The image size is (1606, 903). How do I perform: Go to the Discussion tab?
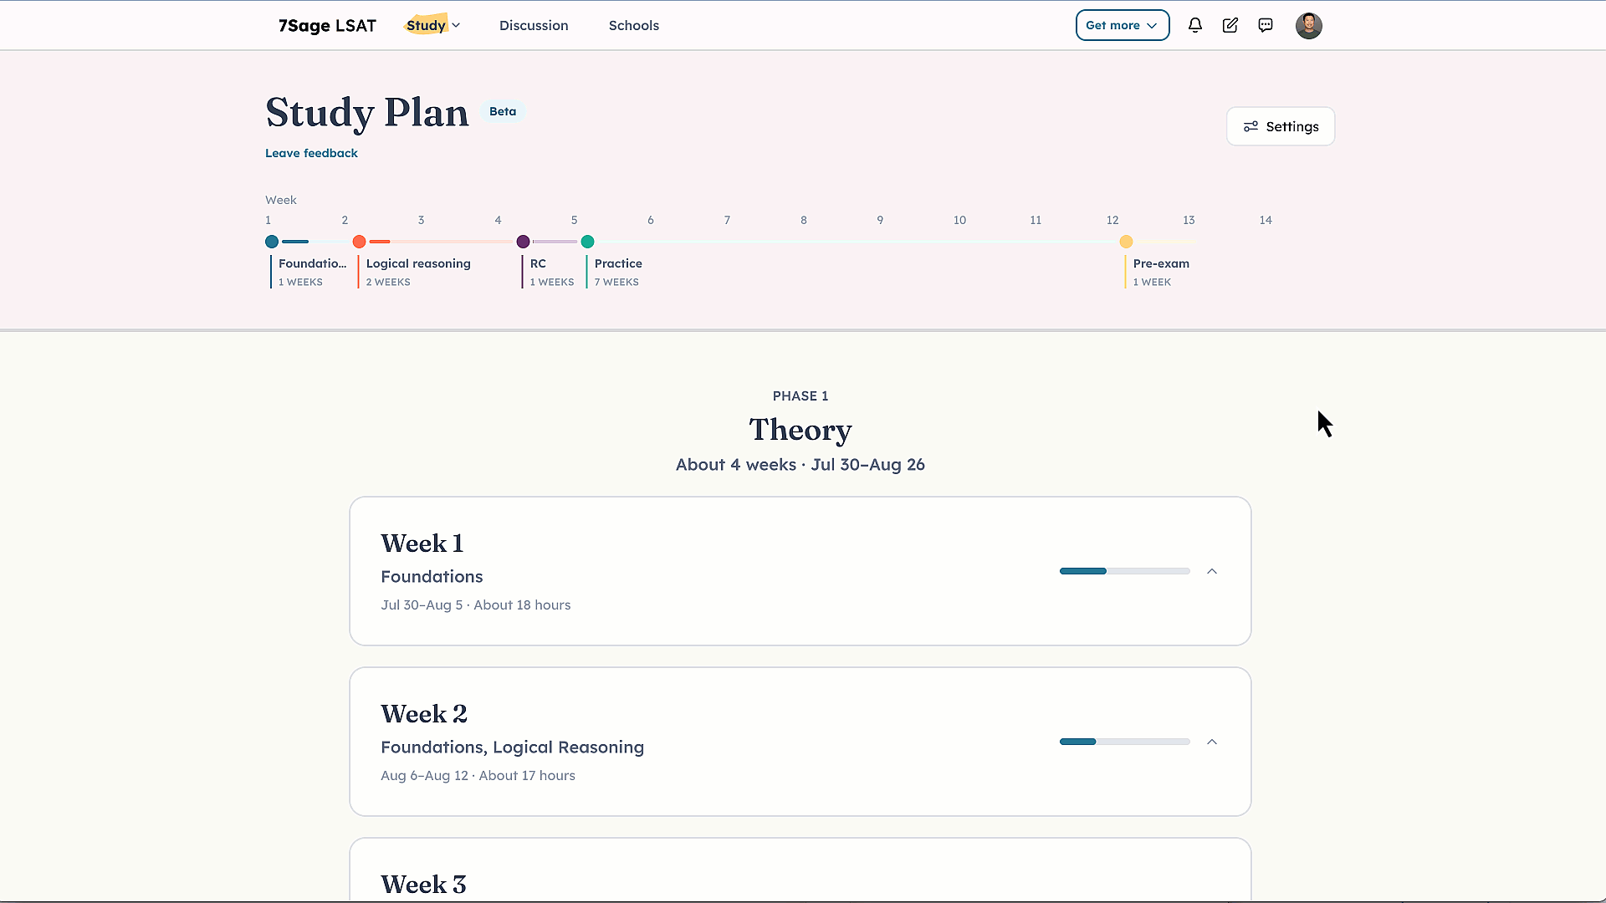click(534, 26)
